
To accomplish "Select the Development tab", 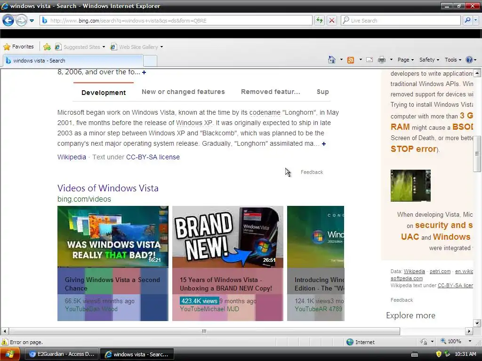I will (x=104, y=93).
